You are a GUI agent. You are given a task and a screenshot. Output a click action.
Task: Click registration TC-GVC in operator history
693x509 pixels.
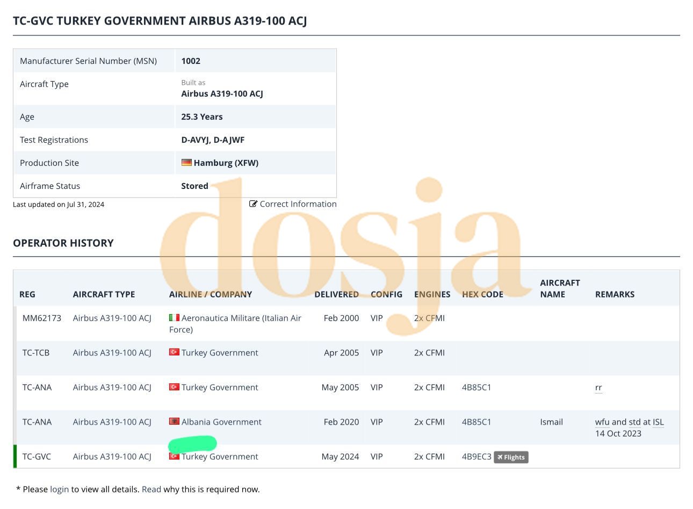pyautogui.click(x=37, y=456)
